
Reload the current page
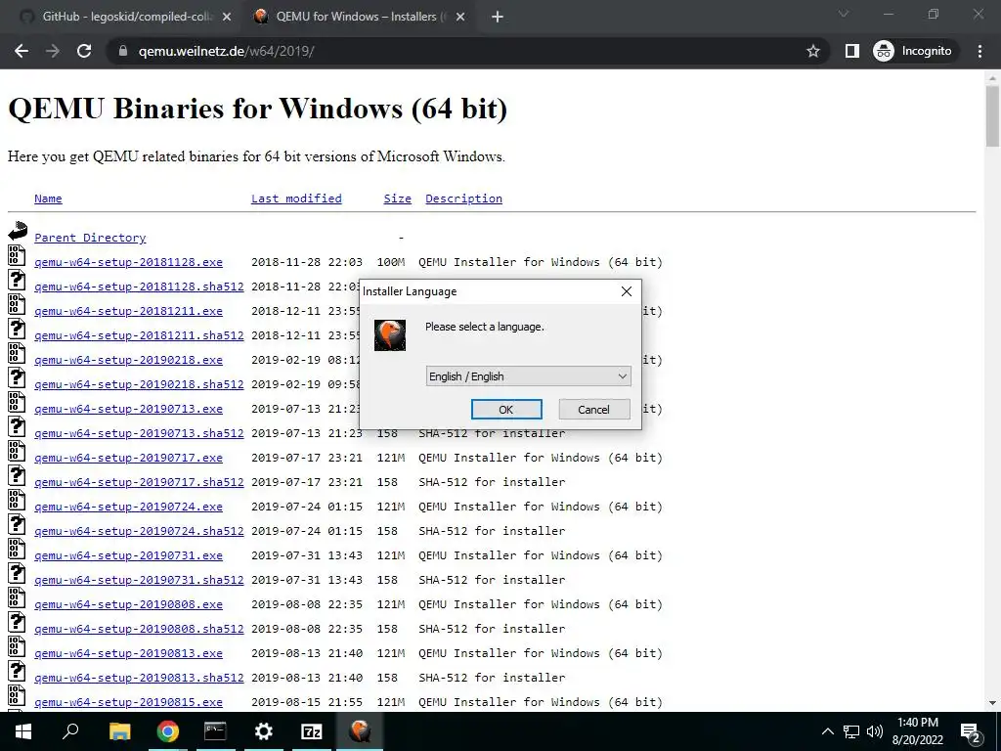click(x=84, y=51)
